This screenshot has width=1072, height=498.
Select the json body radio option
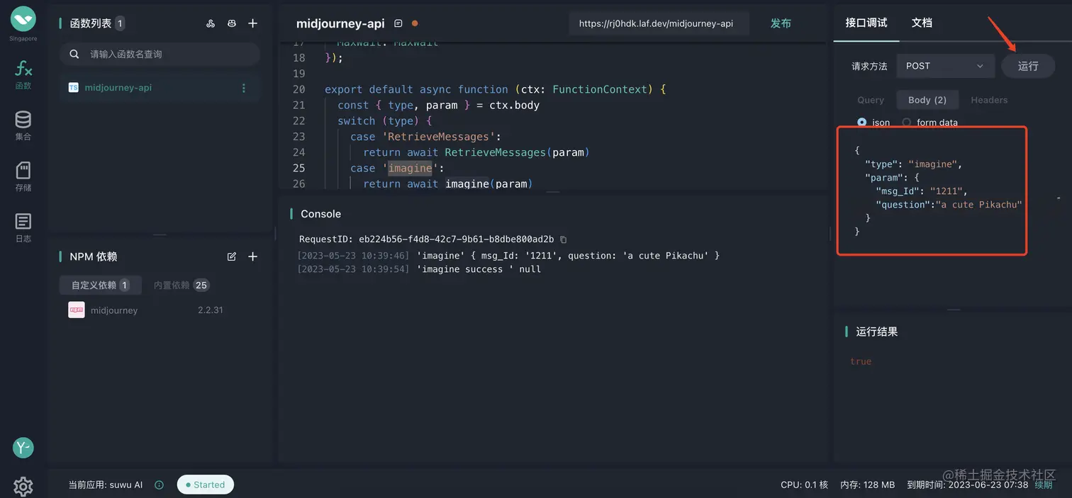point(862,123)
